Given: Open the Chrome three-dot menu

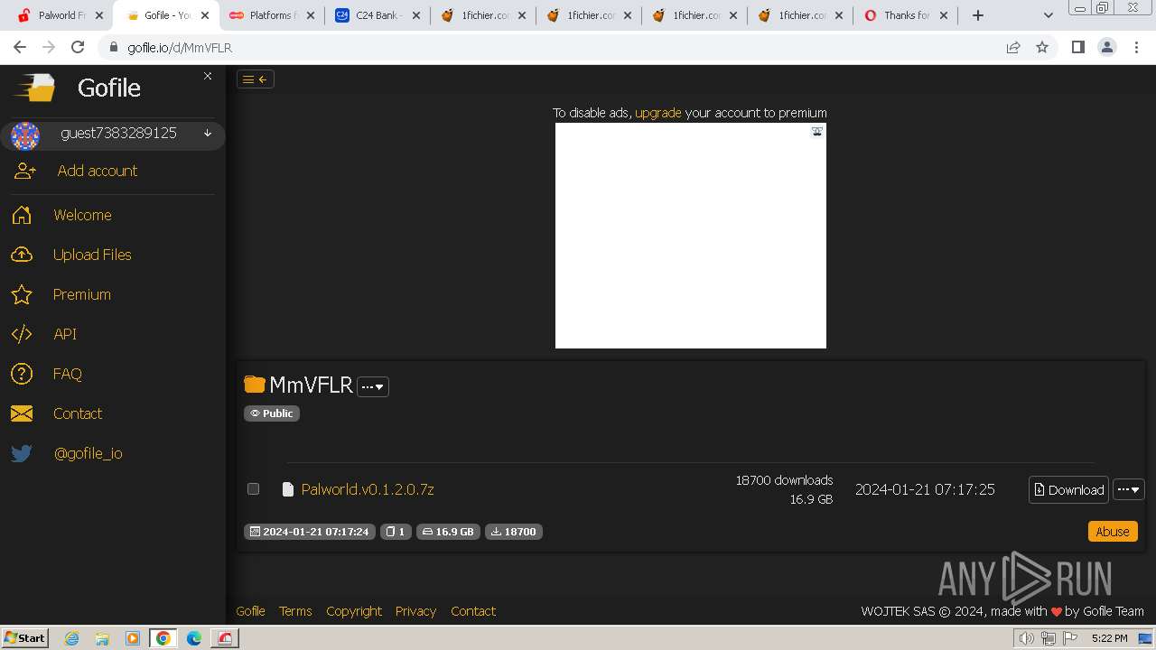Looking at the screenshot, I should (1136, 47).
